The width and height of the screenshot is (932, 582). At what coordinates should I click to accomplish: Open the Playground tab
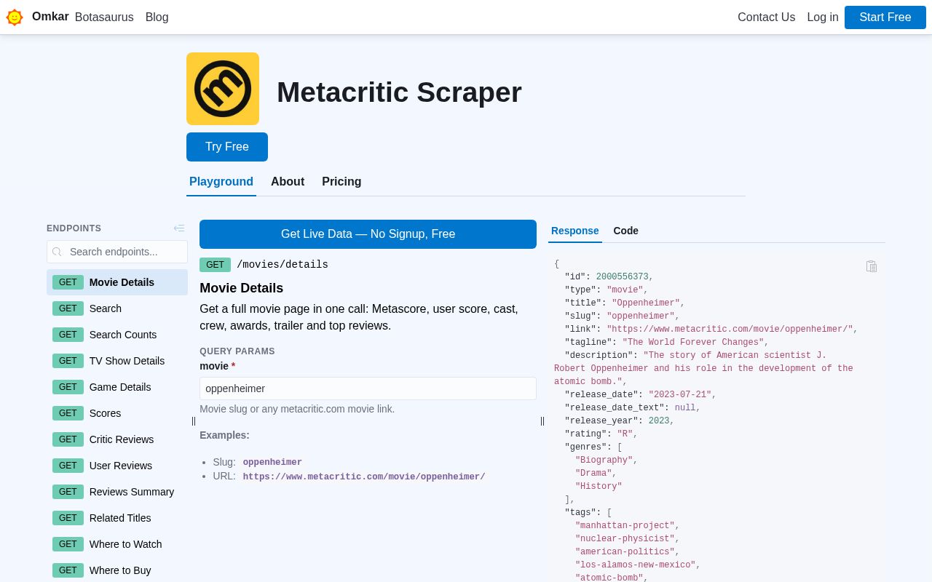coord(221,182)
